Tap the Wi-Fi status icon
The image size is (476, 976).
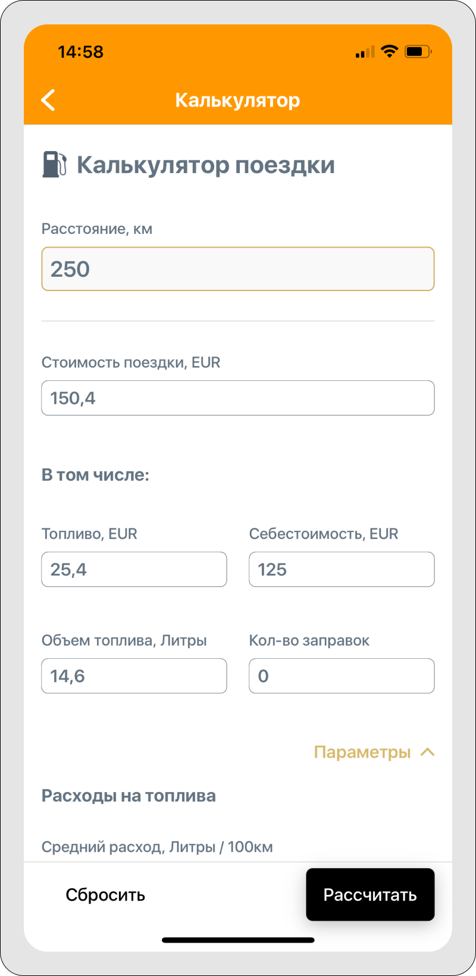390,52
